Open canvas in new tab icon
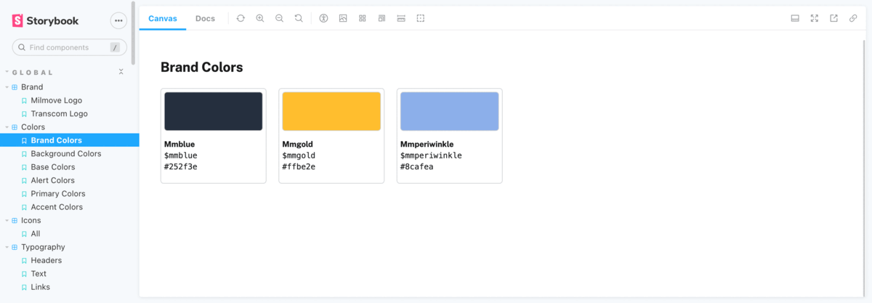The height and width of the screenshot is (303, 872). click(833, 18)
